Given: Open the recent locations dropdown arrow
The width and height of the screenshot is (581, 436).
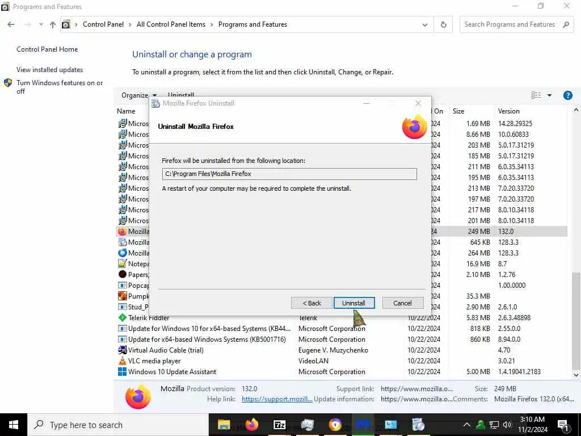Looking at the screenshot, I should click(41, 24).
